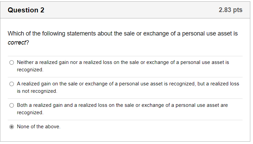Click "is not recognized." in the second answer
This screenshot has width=253, height=144.
(37, 91)
